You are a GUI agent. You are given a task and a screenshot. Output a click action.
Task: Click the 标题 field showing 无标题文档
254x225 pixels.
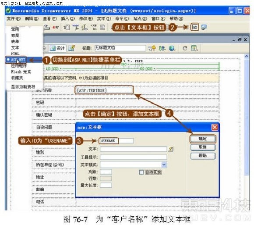120,48
